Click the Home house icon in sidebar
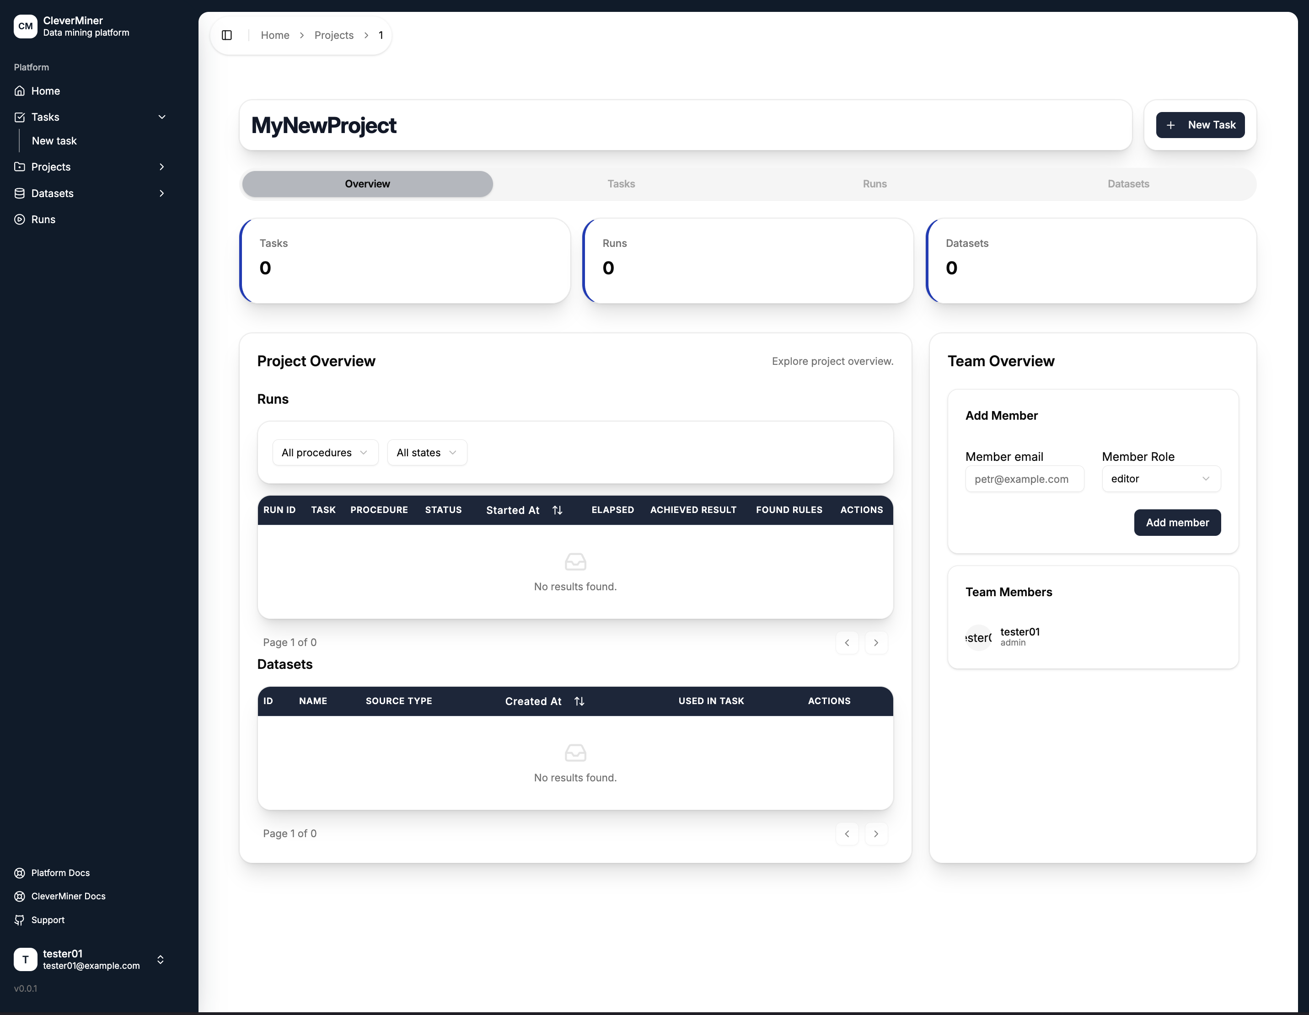 point(20,91)
